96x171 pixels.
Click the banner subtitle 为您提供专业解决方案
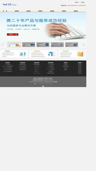(x=21, y=26)
